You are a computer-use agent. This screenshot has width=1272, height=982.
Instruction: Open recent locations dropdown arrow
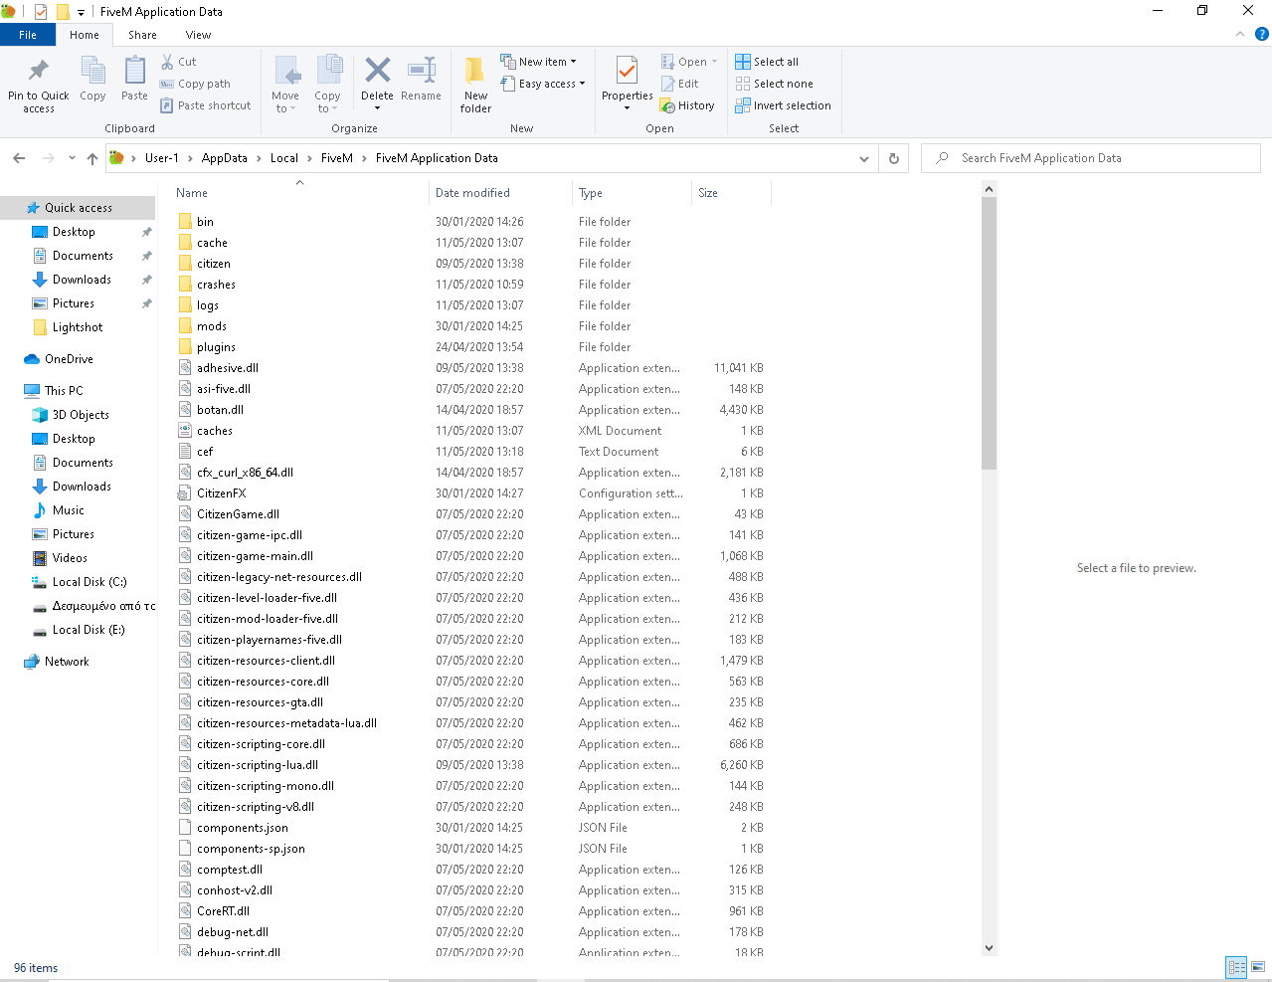[x=72, y=158]
